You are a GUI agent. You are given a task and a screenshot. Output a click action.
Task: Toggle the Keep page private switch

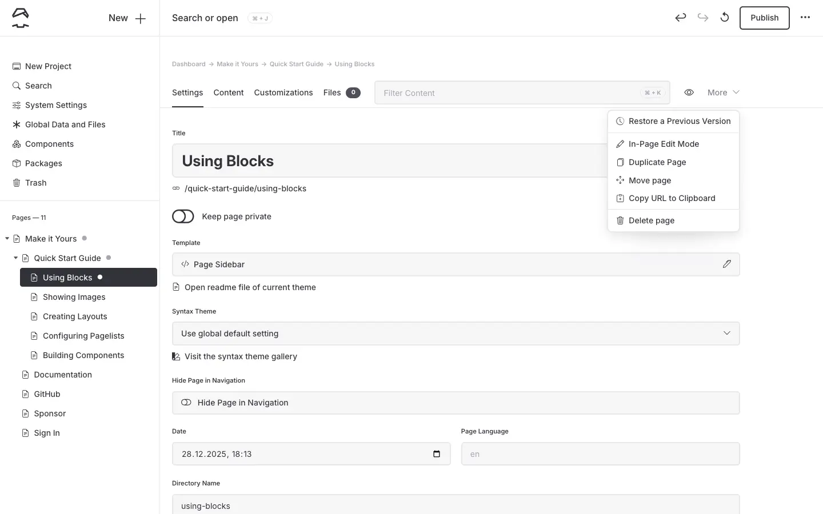(x=183, y=216)
